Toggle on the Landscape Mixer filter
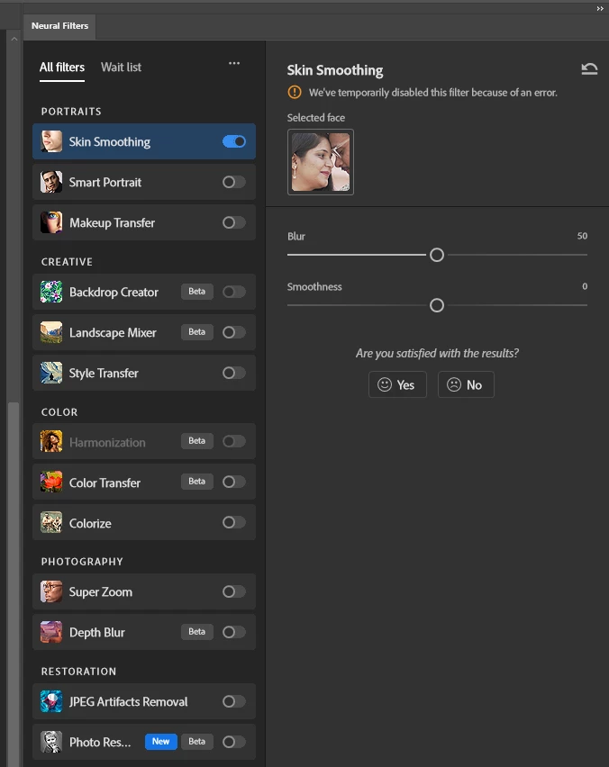Image resolution: width=609 pixels, height=767 pixels. click(x=234, y=332)
